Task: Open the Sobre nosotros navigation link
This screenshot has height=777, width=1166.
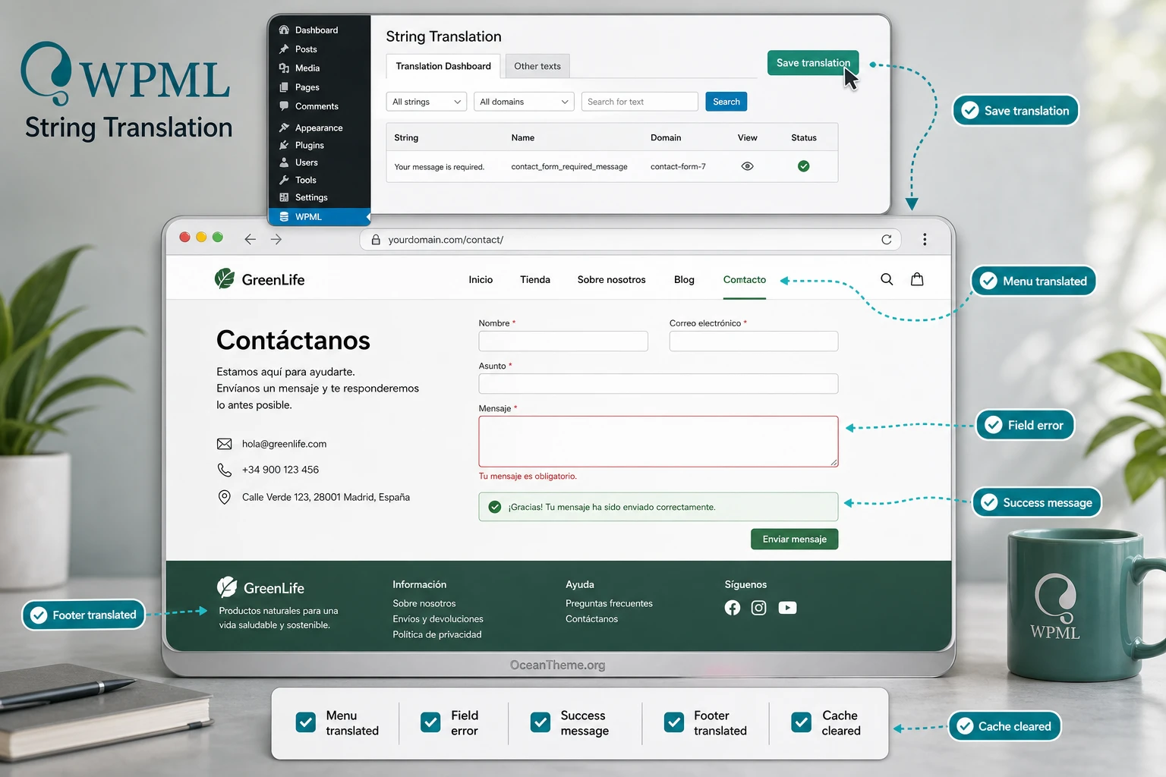Action: coord(611,280)
